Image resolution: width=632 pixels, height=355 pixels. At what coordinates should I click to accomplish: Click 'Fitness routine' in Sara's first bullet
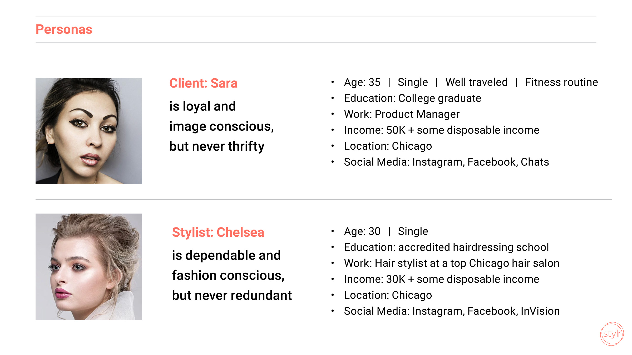pyautogui.click(x=562, y=82)
